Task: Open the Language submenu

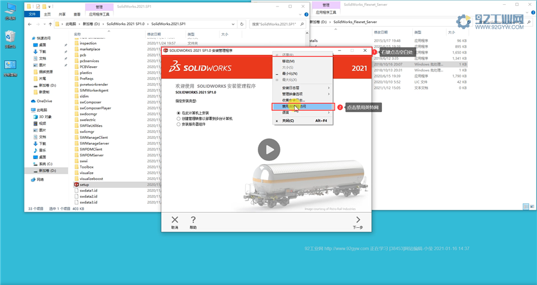Action: [x=303, y=113]
